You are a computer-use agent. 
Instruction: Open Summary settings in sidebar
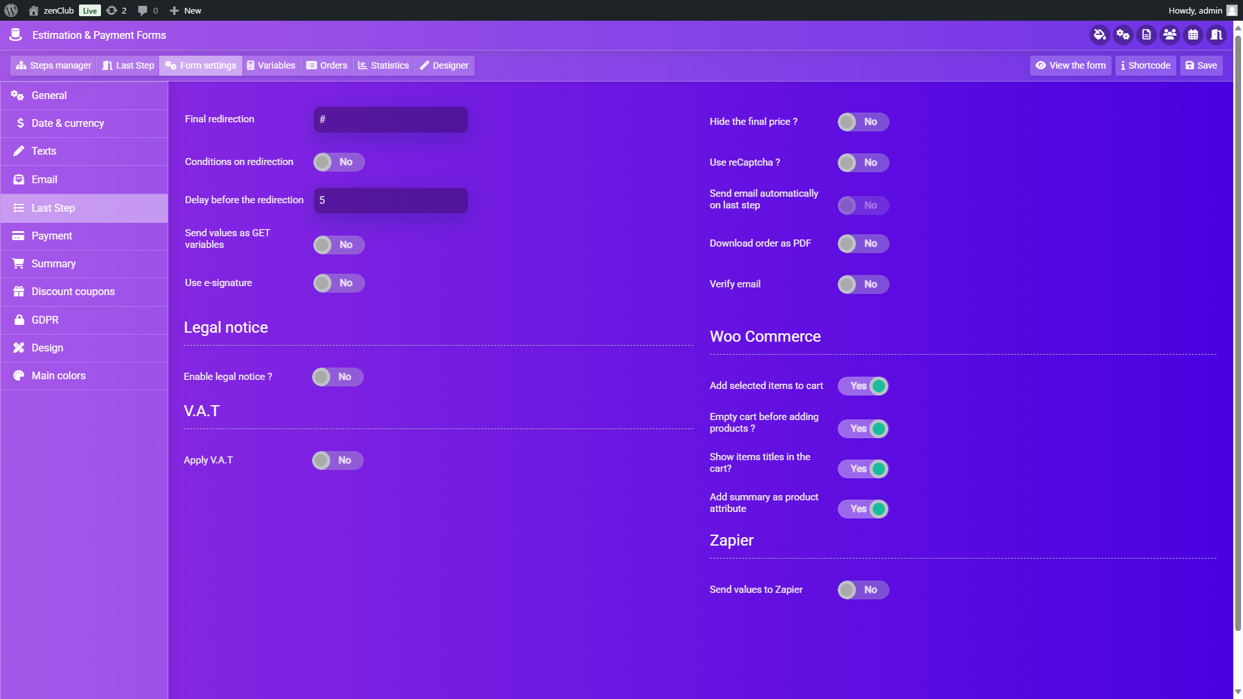(x=84, y=264)
